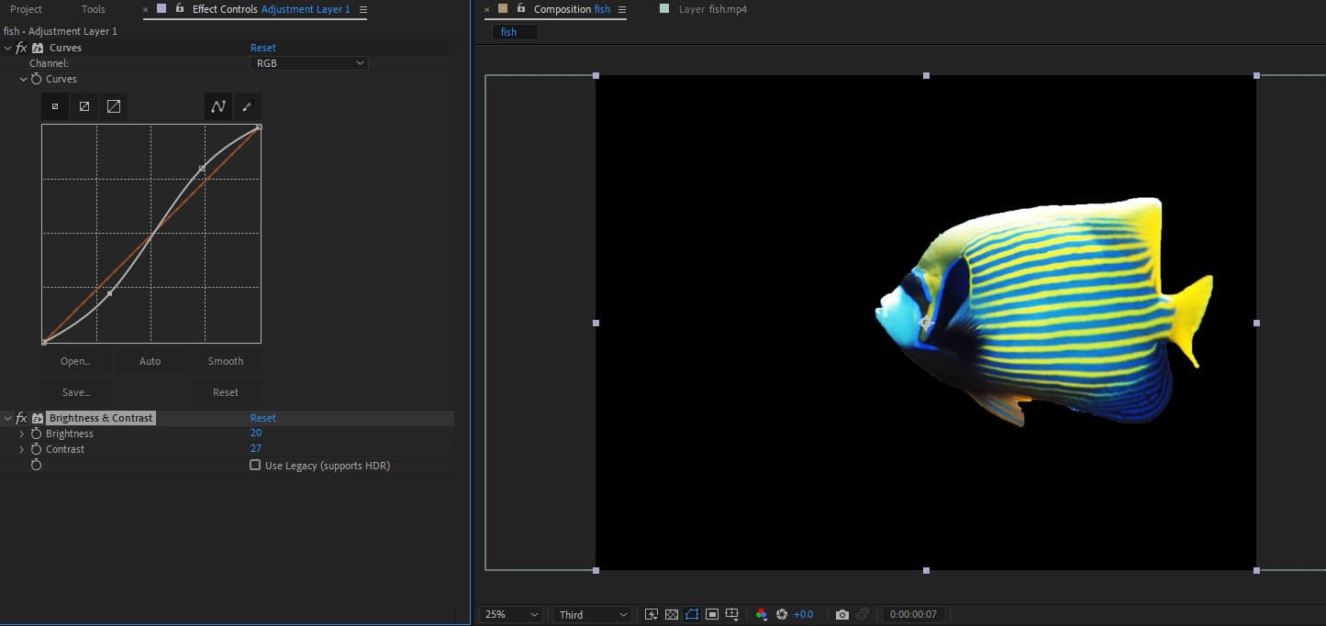The width and height of the screenshot is (1326, 626).
Task: Switch to the Tools tab
Action: pyautogui.click(x=94, y=9)
